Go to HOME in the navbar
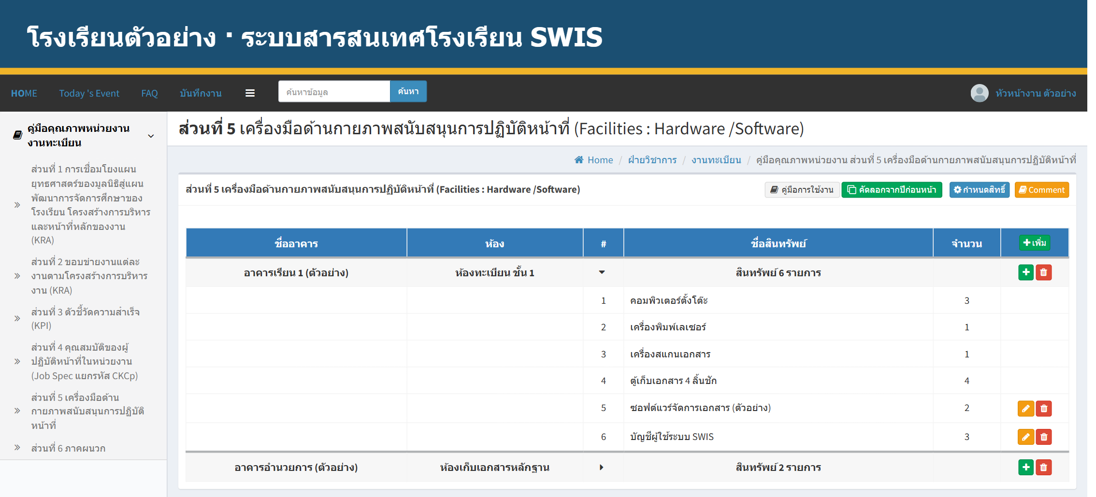 click(24, 93)
